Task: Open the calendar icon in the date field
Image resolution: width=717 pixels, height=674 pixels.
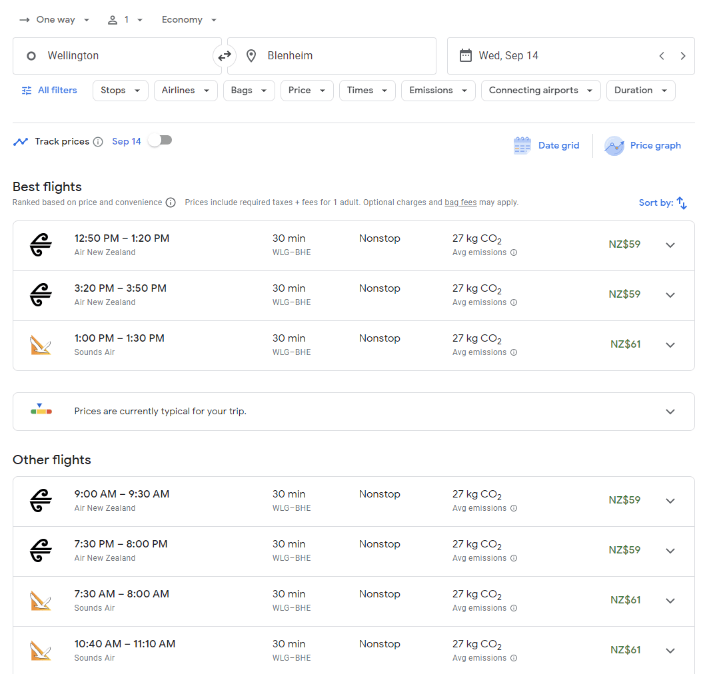Action: (465, 56)
